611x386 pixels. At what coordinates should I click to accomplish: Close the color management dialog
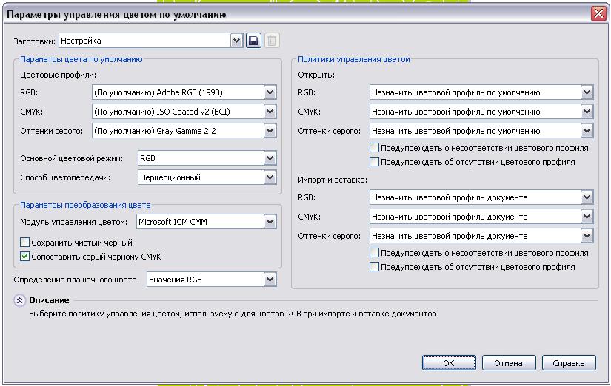[598, 14]
